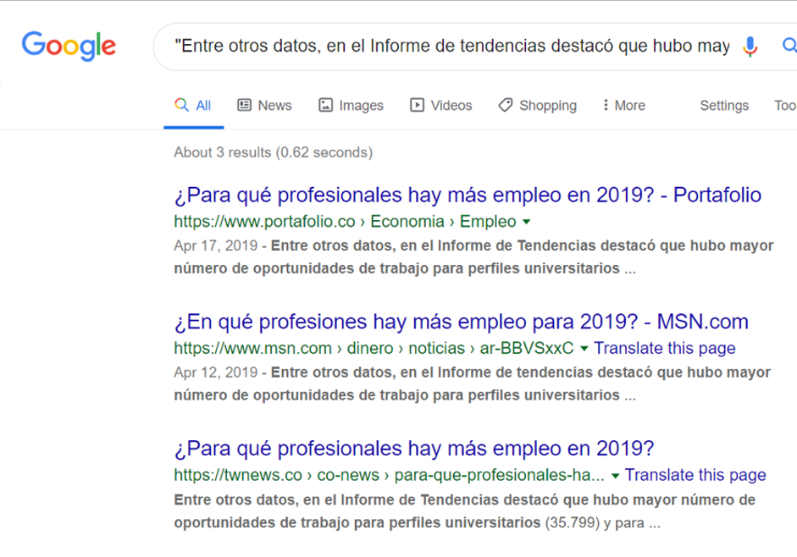This screenshot has width=797, height=557.
Task: Open the Portafolio result title link
Action: point(468,196)
